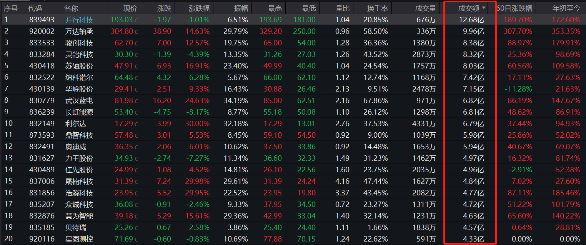This screenshot has width=586, height=245.
Task: Select stock name 万达轴承
Action: point(79,31)
